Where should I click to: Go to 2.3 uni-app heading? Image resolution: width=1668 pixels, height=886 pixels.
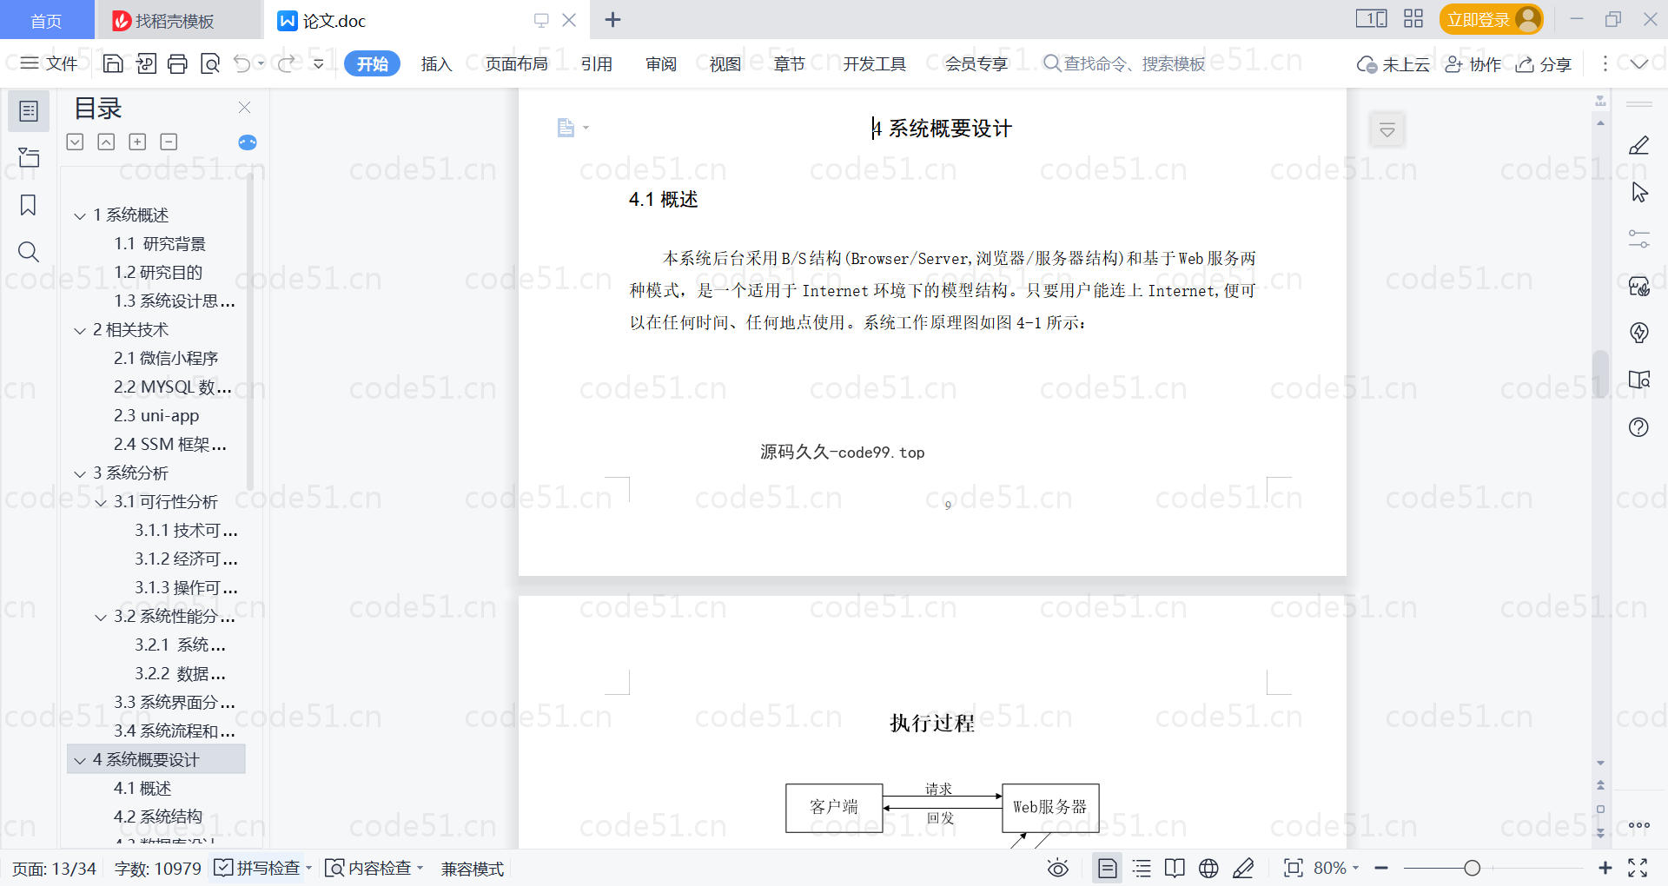[x=156, y=416]
